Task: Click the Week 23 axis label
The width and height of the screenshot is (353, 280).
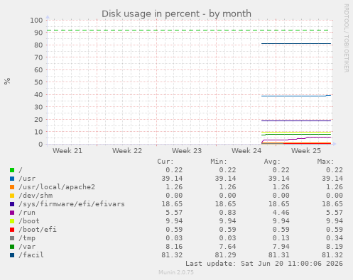Action: pyautogui.click(x=187, y=151)
